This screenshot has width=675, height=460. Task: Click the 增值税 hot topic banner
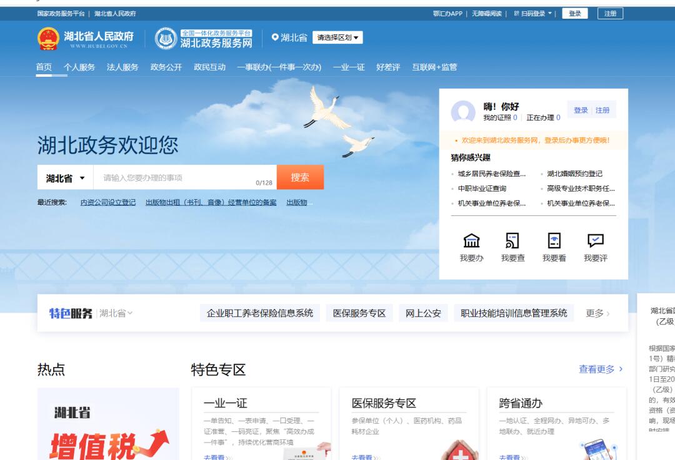click(109, 424)
